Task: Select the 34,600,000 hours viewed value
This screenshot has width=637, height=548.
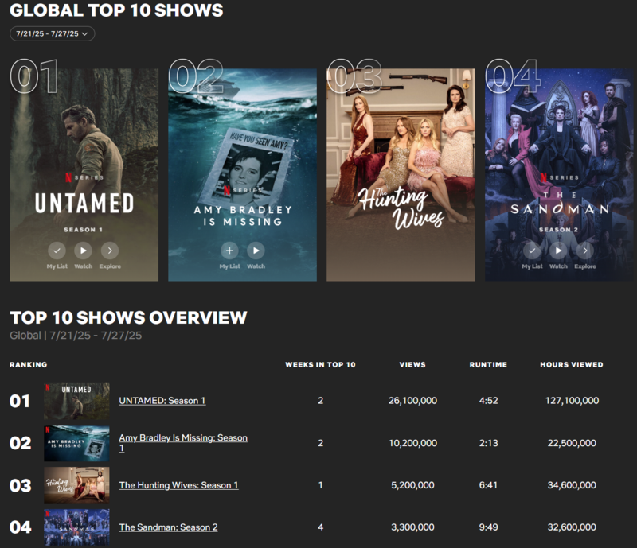Action: point(572,485)
